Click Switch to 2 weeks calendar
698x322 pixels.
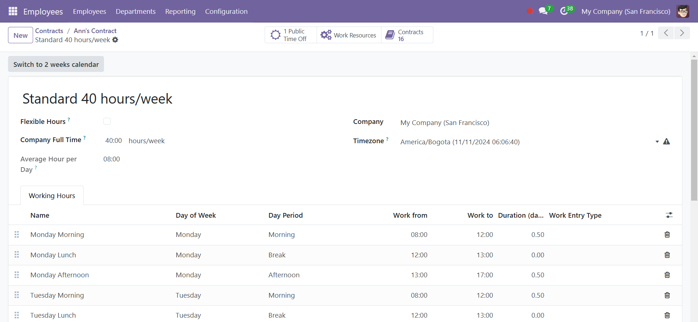[56, 64]
